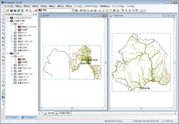
Task: Click the Open folder toolbar icon
Action: (8, 10)
